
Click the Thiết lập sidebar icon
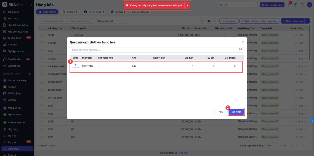[x=5, y=155]
